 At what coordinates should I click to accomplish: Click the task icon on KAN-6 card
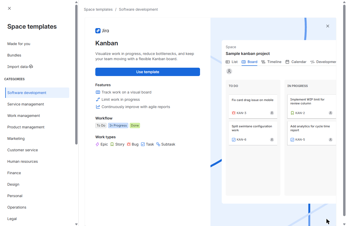click(x=234, y=140)
